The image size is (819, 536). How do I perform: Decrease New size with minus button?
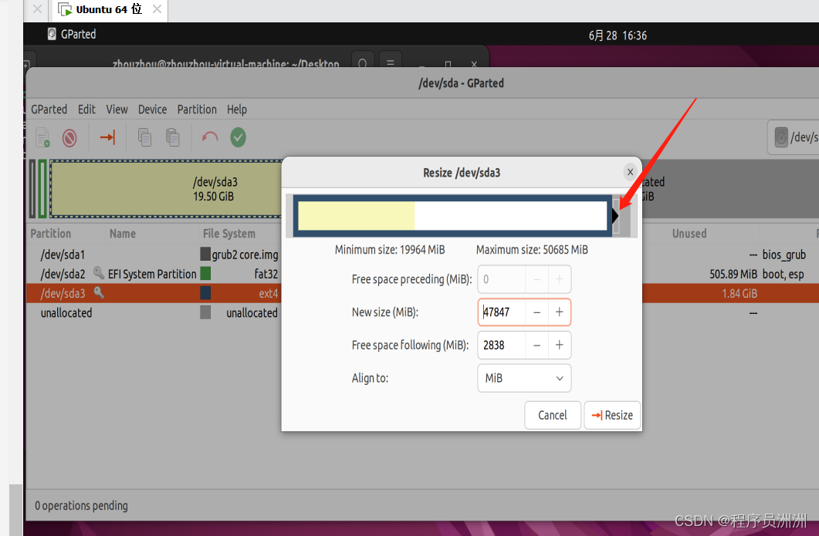pos(537,312)
